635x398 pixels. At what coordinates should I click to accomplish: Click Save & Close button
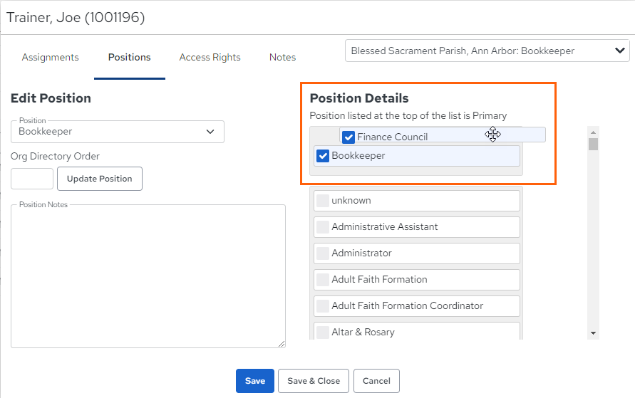(314, 381)
